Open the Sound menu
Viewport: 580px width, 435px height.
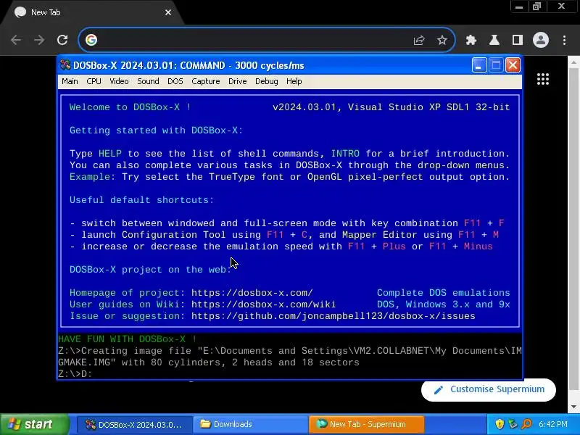(148, 81)
